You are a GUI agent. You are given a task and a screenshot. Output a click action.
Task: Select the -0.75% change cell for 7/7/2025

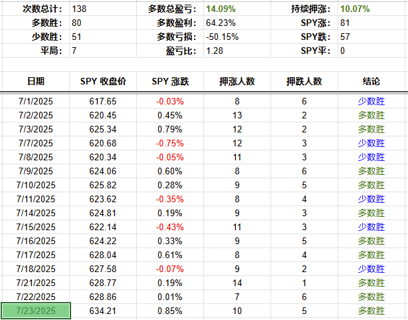(170, 143)
